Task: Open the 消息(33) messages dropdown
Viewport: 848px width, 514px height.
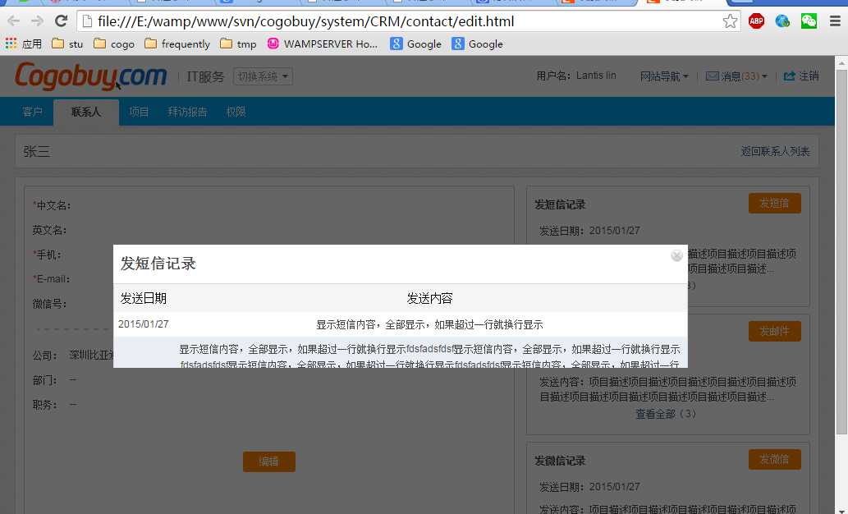Action: coord(736,76)
